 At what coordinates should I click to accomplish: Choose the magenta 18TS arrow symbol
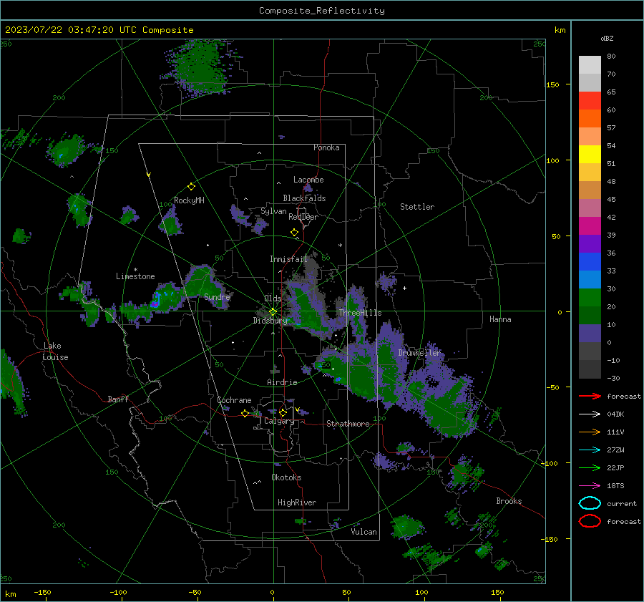pyautogui.click(x=590, y=486)
